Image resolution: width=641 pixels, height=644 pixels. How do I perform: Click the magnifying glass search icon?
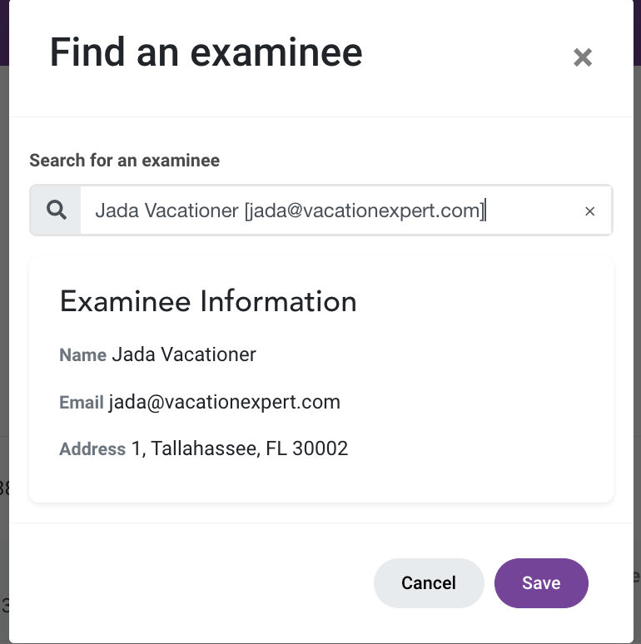(57, 211)
